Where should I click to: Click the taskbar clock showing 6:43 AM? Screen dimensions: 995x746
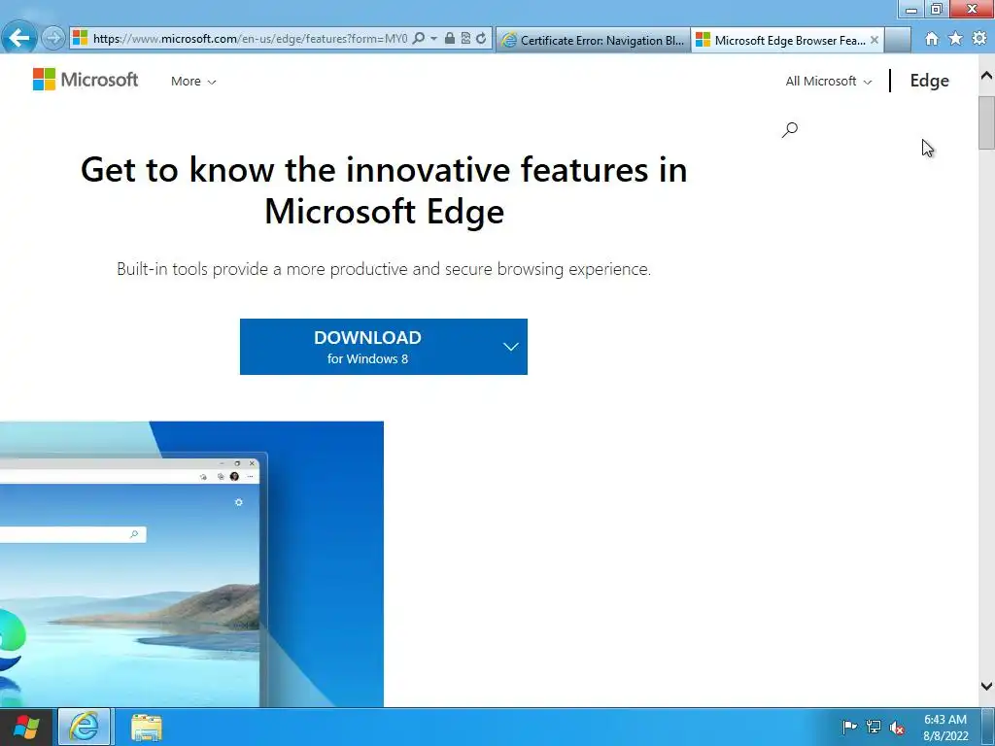(x=945, y=728)
